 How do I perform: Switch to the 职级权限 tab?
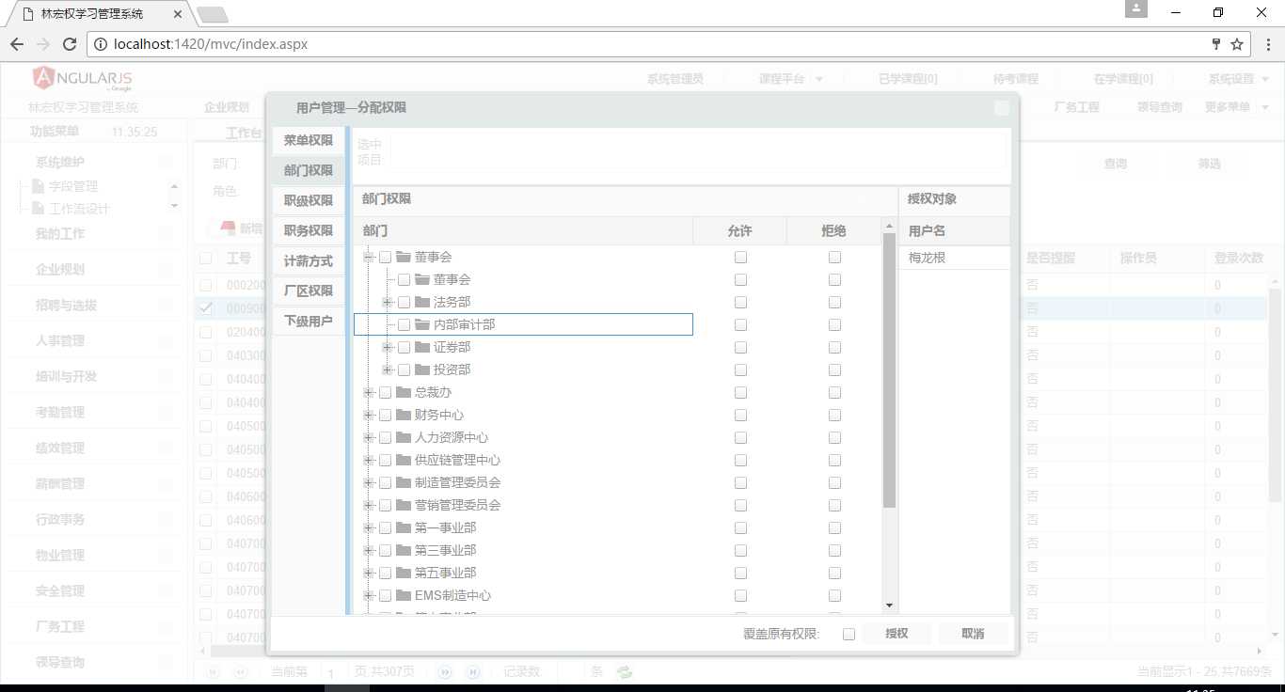309,200
